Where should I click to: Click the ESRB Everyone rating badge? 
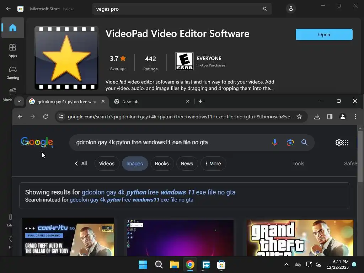(x=184, y=61)
